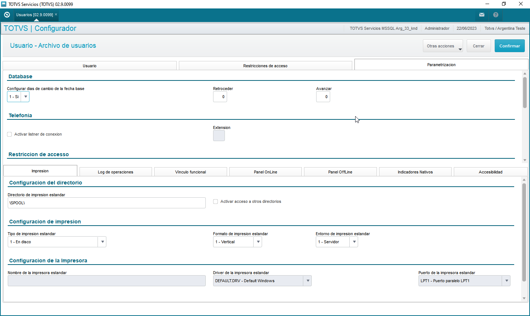Expand Entorno de impresion estandar dropdown
This screenshot has width=530, height=316.
(354, 242)
